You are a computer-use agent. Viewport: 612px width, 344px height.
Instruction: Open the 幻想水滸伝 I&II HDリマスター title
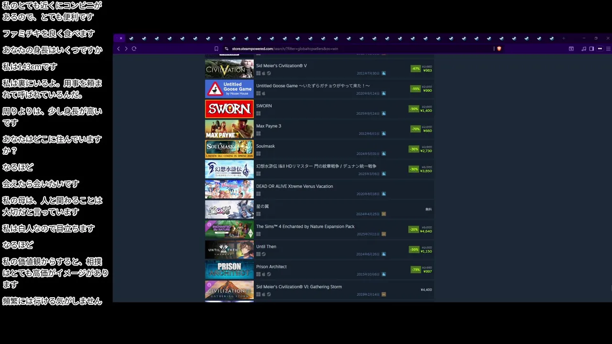click(316, 166)
